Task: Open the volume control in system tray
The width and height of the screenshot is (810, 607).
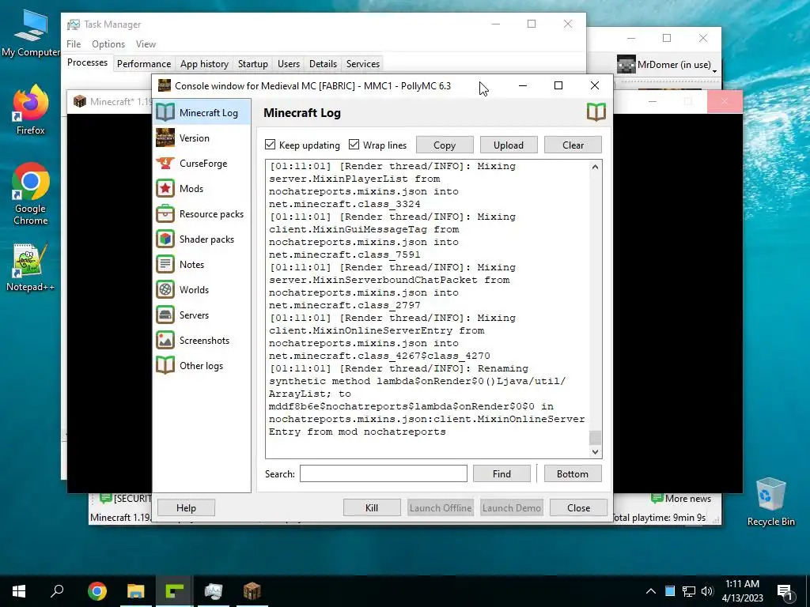Action: 707,591
